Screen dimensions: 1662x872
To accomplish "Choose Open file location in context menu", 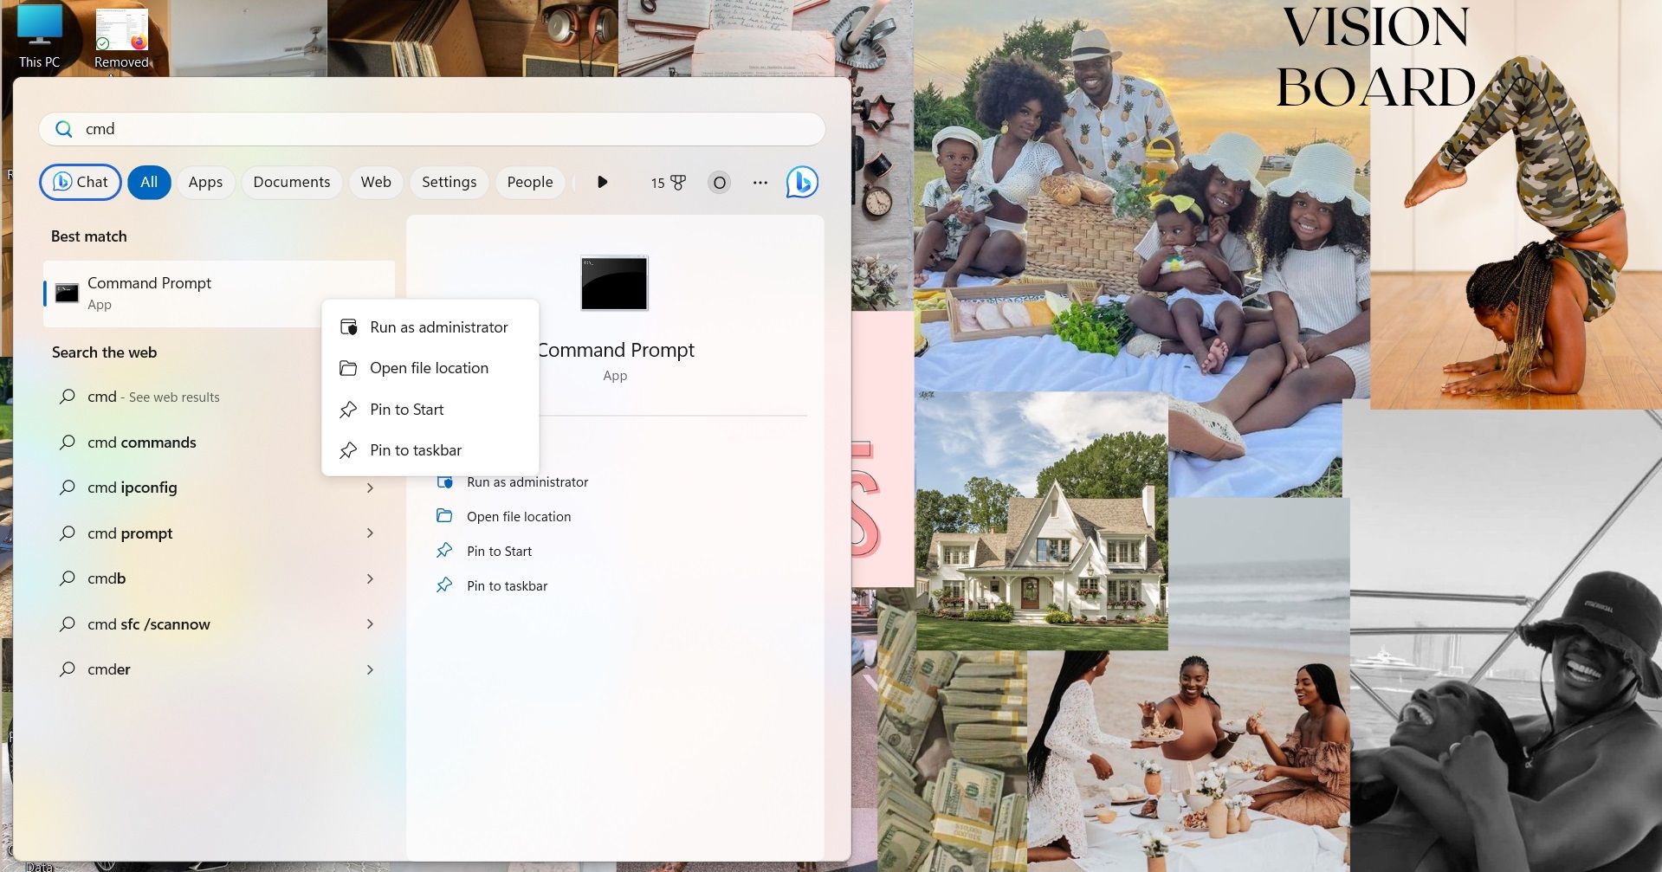I will pyautogui.click(x=429, y=368).
